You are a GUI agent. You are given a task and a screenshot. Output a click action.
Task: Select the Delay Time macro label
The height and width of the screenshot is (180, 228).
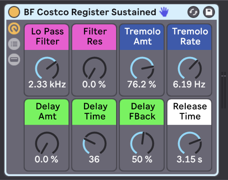coord(94,112)
